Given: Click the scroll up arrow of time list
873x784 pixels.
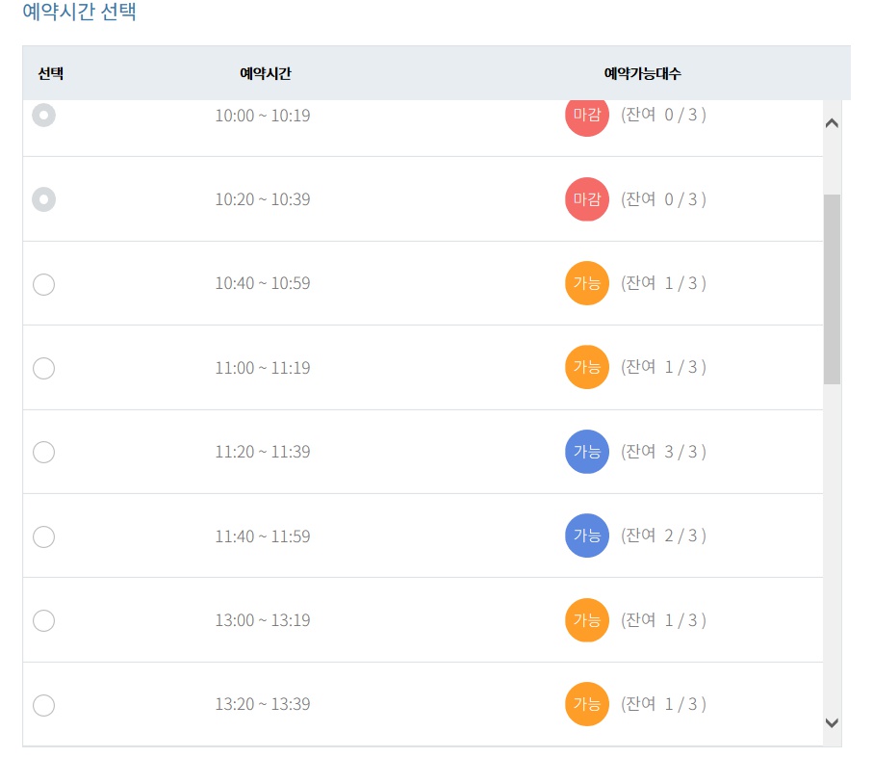Looking at the screenshot, I should (x=832, y=123).
